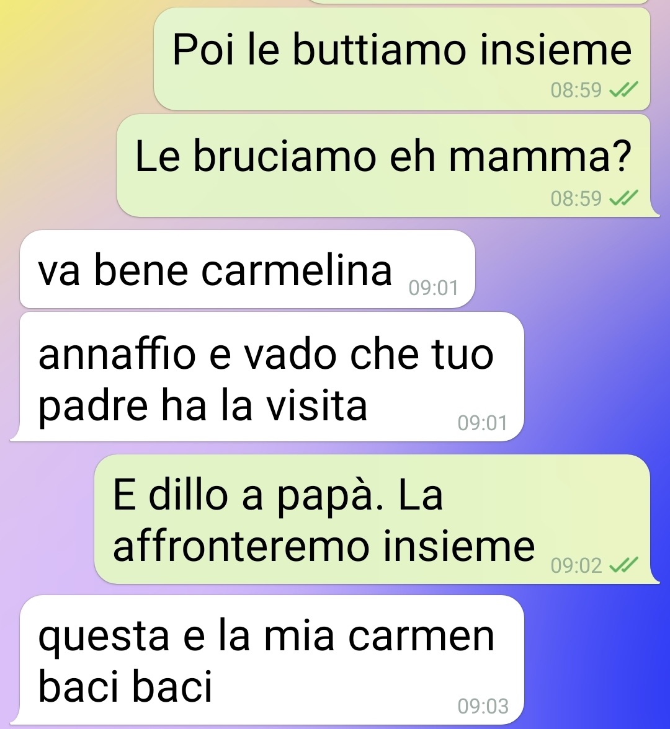Tap the words 'baci baci' in last message

[x=125, y=686]
